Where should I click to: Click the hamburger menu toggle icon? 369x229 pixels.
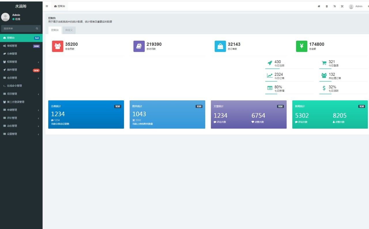pyautogui.click(x=47, y=6)
